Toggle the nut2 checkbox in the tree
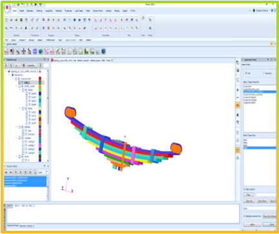The image size is (279, 234). [27, 116]
